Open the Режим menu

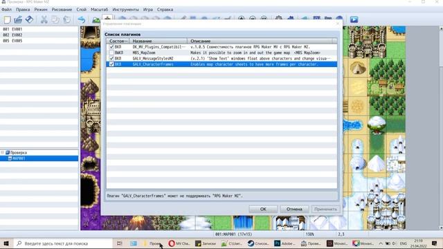coord(41,9)
